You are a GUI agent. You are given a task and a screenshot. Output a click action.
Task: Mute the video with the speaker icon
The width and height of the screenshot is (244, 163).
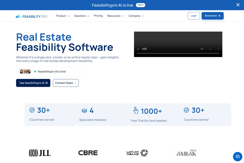tap(202, 49)
